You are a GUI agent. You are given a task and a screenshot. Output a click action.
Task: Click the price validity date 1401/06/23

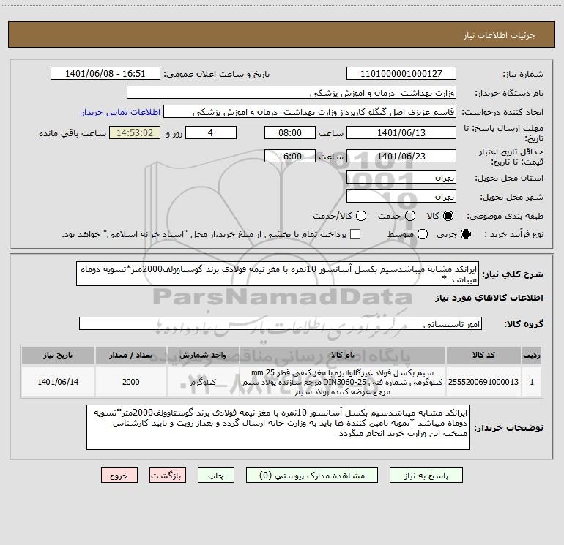click(401, 156)
